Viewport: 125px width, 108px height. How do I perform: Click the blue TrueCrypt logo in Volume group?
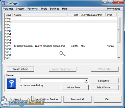point(11,84)
